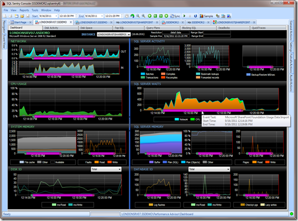The height and width of the screenshot is (221, 298).
Task: Click the End time 12:21:20 PM field
Action: 113,16
